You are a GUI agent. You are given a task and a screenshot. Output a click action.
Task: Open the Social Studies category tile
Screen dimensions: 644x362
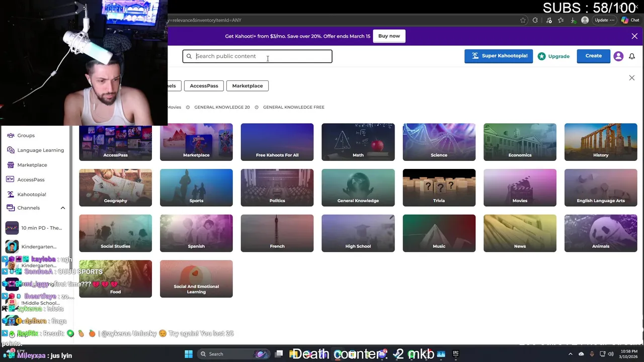(115, 233)
